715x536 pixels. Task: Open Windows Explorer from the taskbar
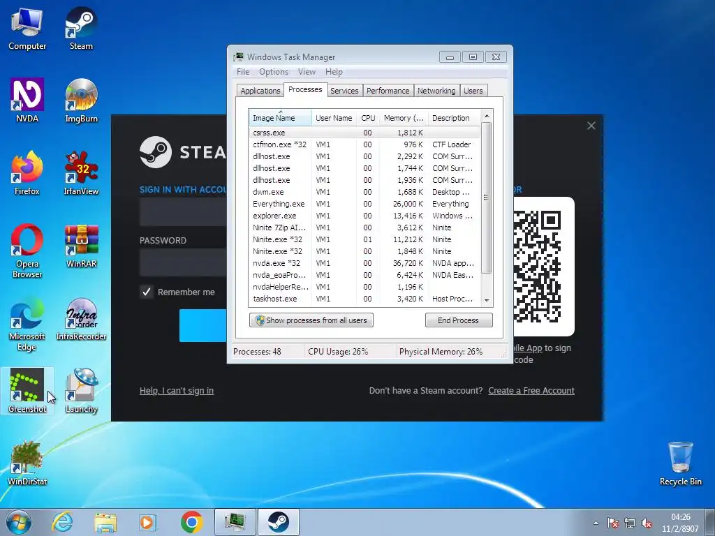(x=105, y=522)
